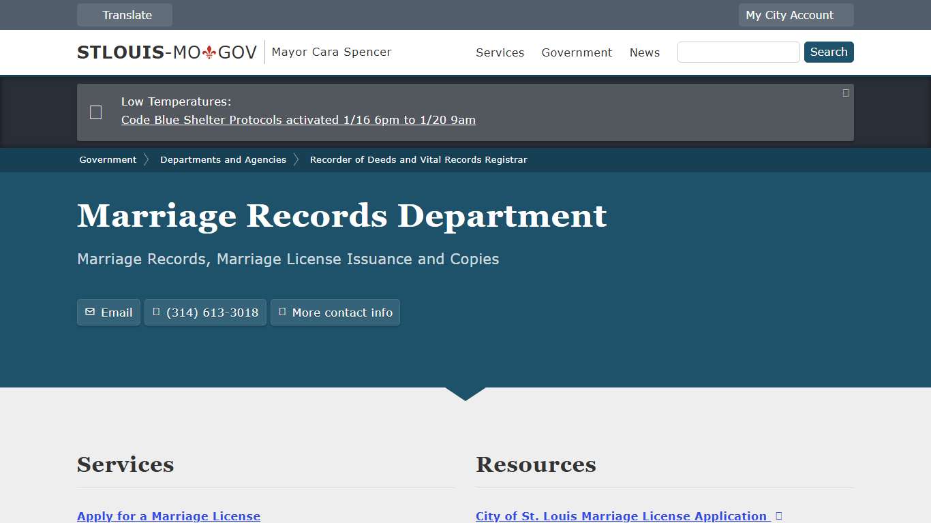This screenshot has width=931, height=523.
Task: Click Government in the breadcrumb trail
Action: click(107, 159)
